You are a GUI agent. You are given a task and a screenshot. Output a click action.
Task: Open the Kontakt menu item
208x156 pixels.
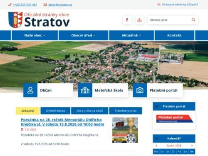(x=174, y=35)
